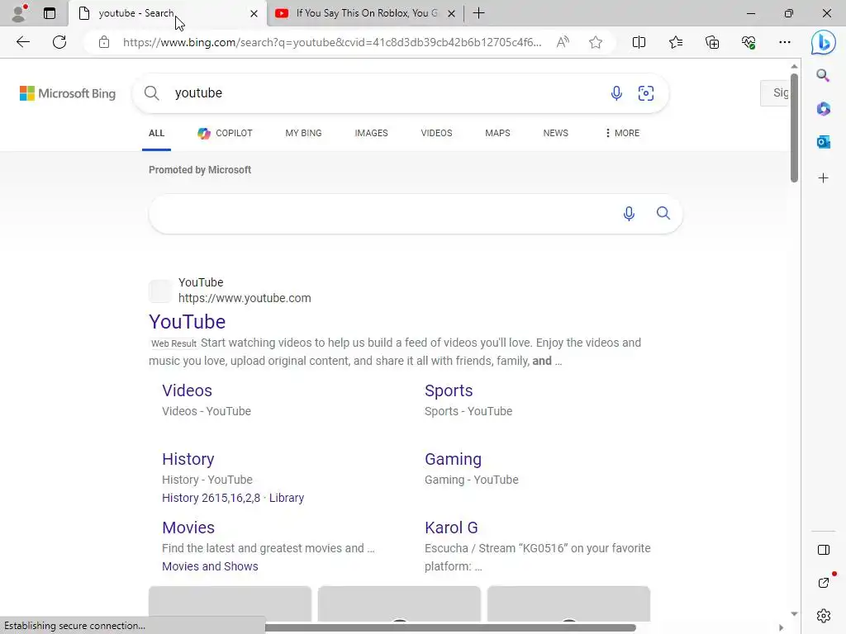Image resolution: width=846 pixels, height=634 pixels.
Task: Select the ALL results tab
Action: [x=156, y=133]
